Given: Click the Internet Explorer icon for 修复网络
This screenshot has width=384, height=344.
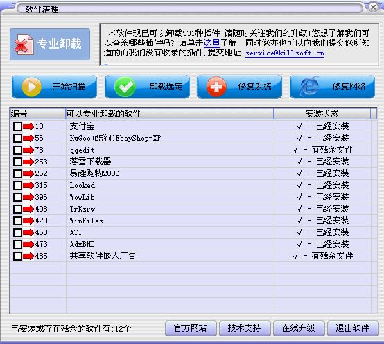Looking at the screenshot, I should click(x=310, y=86).
